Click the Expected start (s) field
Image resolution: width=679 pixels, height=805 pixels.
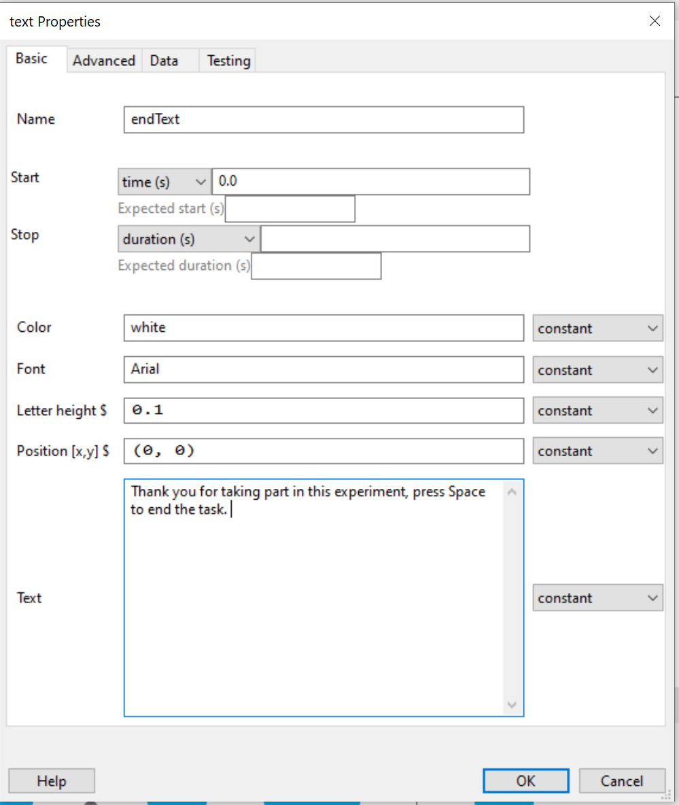click(x=290, y=209)
